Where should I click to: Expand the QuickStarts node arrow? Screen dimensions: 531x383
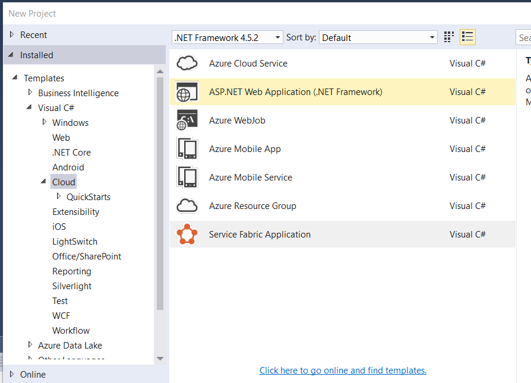pyautogui.click(x=59, y=196)
